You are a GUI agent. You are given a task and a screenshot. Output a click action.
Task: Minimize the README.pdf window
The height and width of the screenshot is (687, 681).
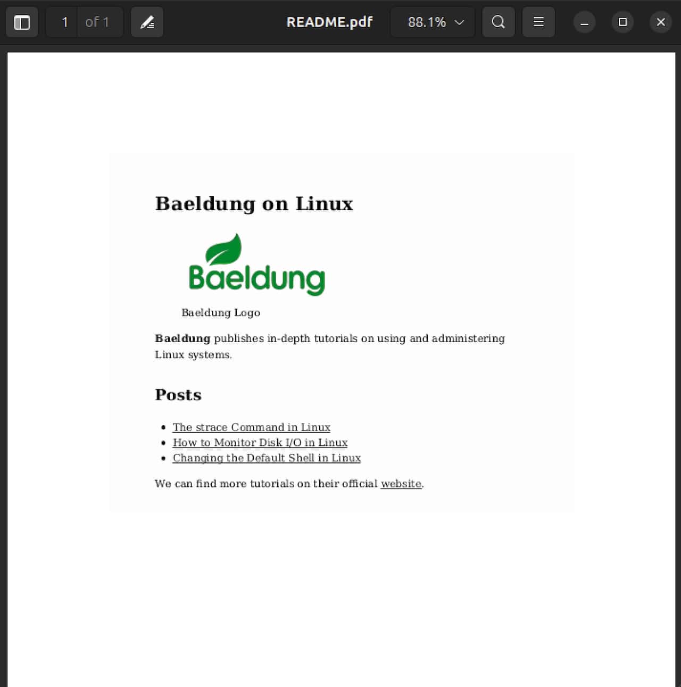coord(584,22)
